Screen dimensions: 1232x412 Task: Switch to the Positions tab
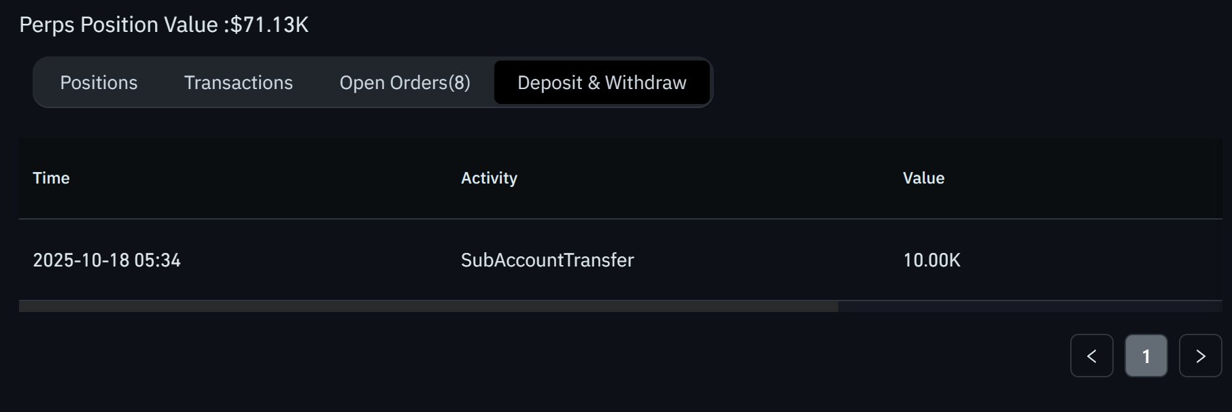point(99,83)
